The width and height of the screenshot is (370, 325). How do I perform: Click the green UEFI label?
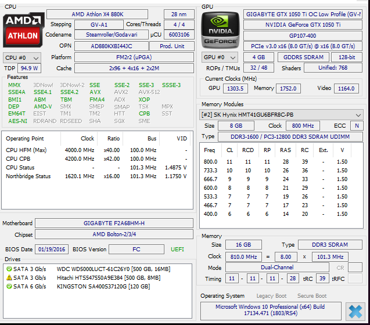(x=177, y=250)
